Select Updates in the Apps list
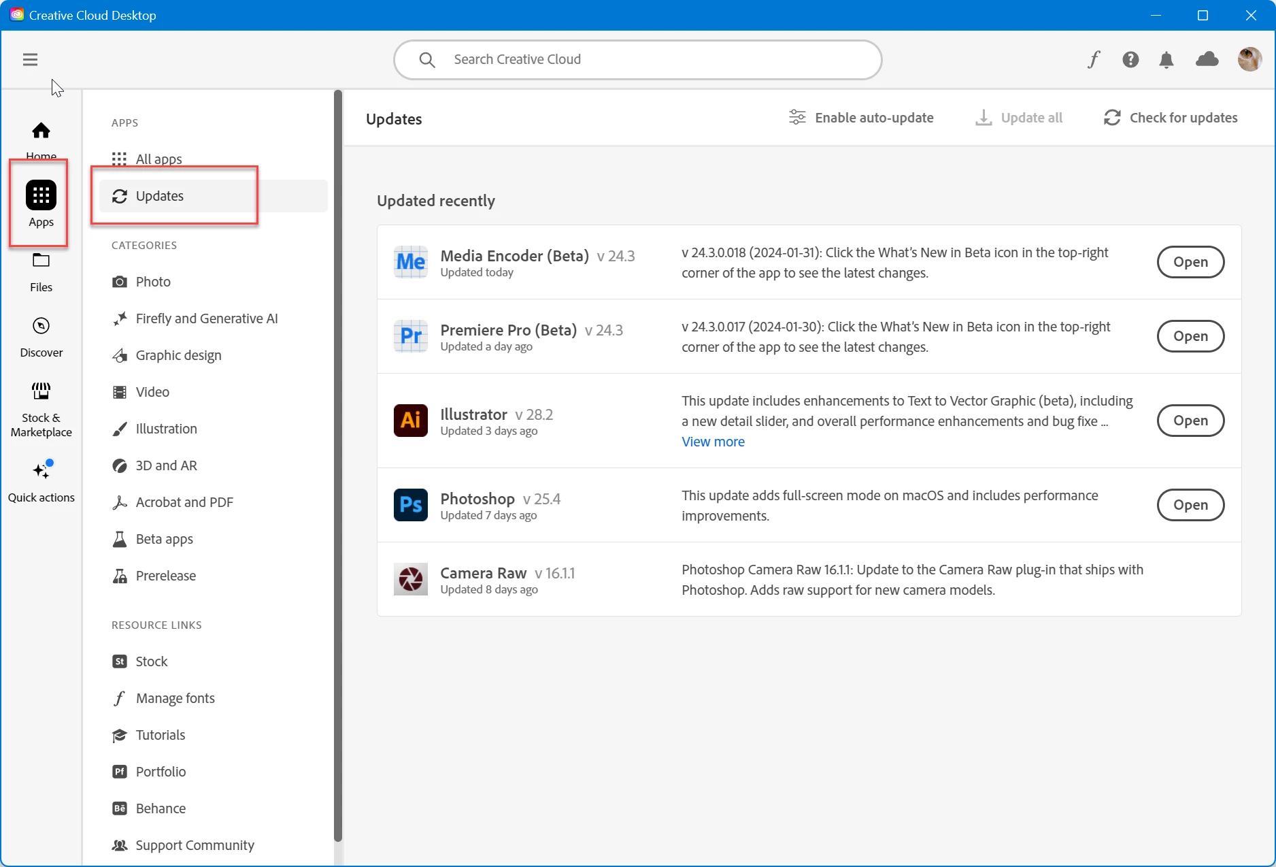1276x867 pixels. pos(213,196)
